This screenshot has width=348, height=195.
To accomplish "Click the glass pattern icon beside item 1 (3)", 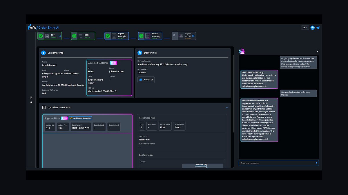I will coord(44,107).
